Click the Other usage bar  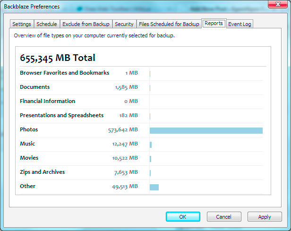(x=154, y=187)
